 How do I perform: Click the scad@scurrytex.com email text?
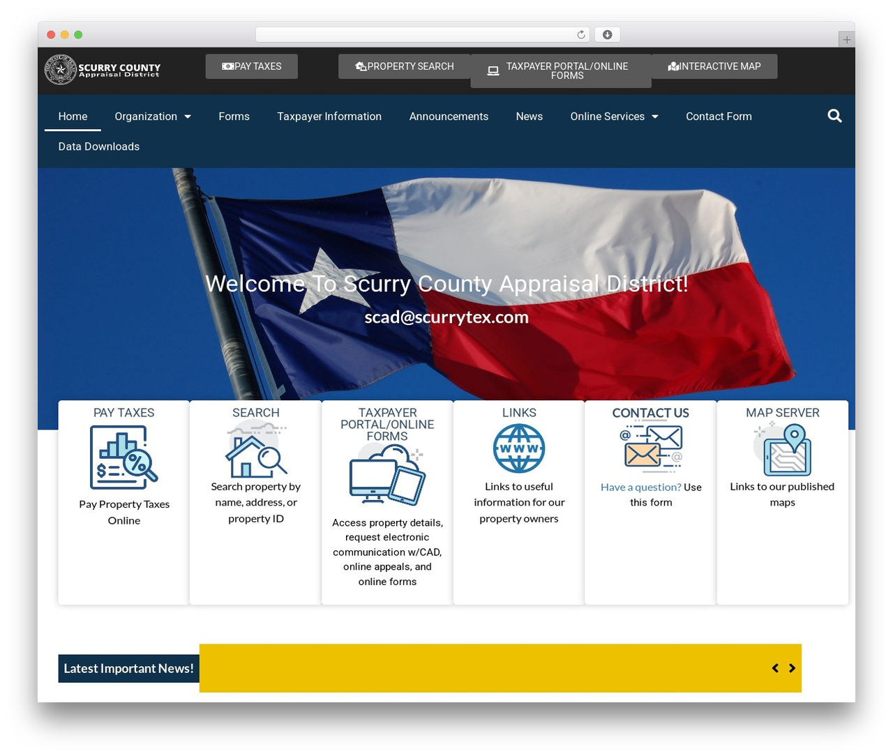446,317
